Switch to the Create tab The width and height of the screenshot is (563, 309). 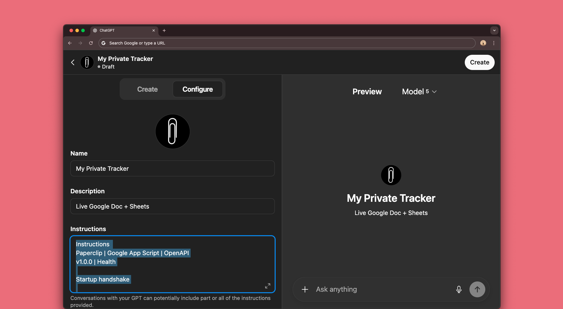pyautogui.click(x=147, y=89)
